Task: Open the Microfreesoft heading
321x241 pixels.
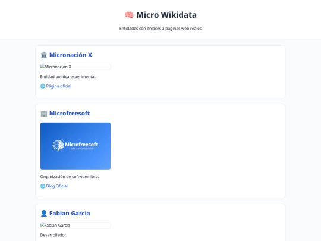Action: (x=70, y=113)
